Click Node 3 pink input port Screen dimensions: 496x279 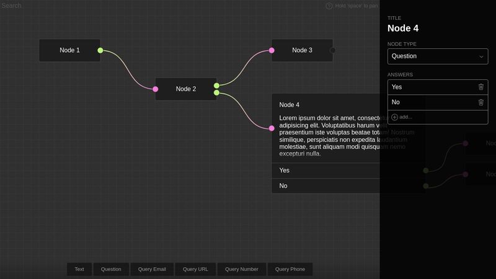coord(272,50)
